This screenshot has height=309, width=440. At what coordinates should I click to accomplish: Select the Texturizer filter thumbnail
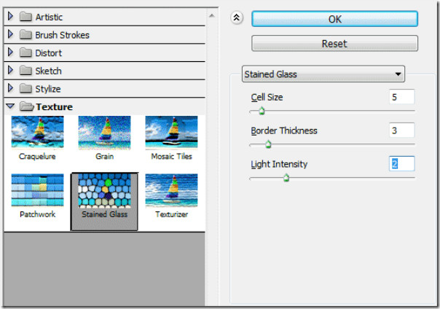pos(171,190)
